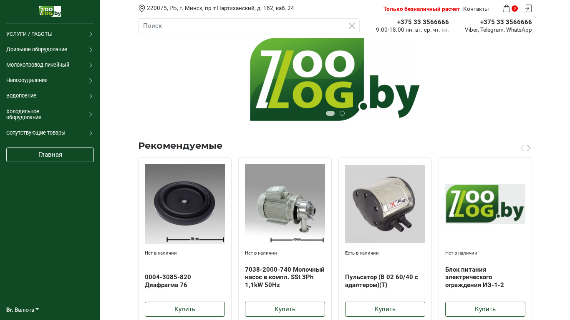Click the login arrow icon

(528, 8)
